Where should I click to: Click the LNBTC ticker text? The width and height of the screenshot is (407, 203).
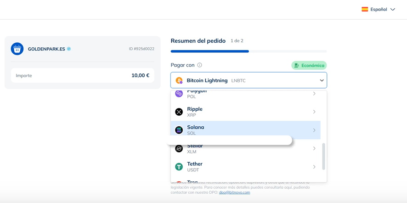(x=238, y=81)
